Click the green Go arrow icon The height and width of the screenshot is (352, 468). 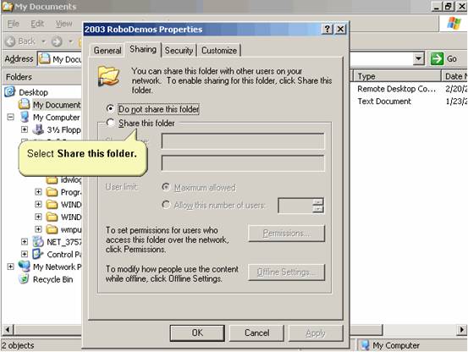point(437,58)
